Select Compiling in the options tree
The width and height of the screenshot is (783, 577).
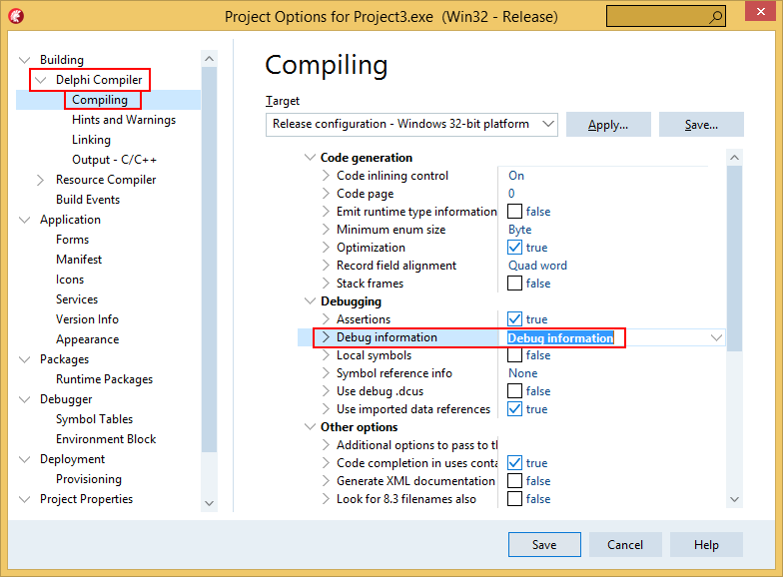point(100,100)
